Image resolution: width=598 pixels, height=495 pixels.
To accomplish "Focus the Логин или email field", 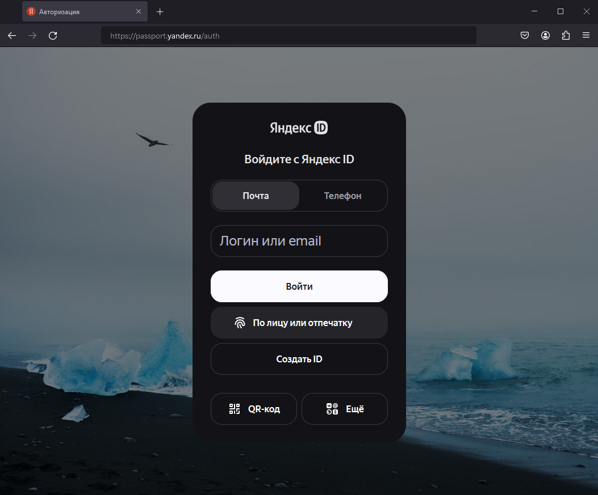I will click(299, 241).
